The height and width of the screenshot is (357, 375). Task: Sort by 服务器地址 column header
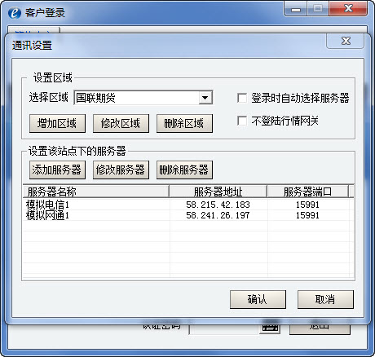[218, 192]
